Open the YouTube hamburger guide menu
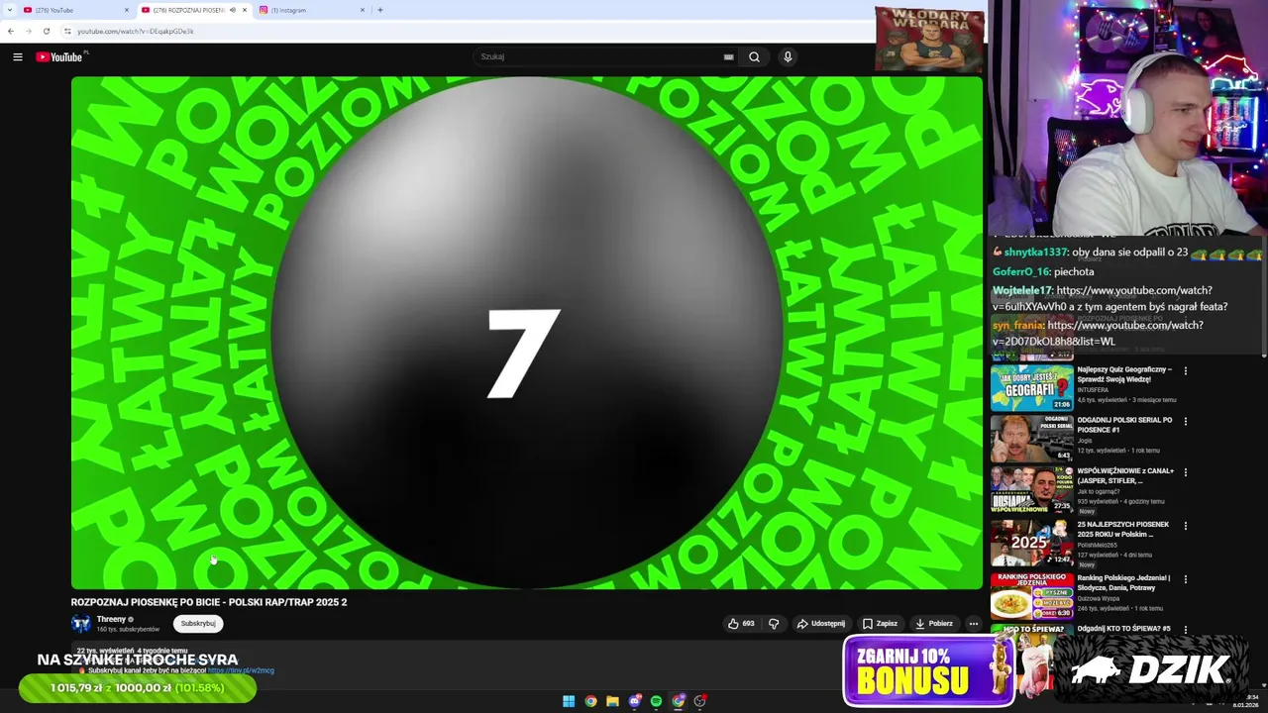The height and width of the screenshot is (713, 1268). [17, 56]
